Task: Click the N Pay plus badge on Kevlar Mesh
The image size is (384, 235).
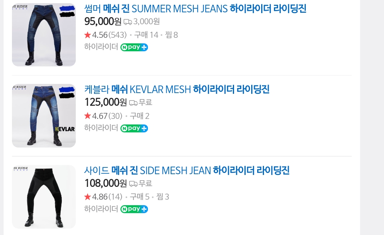Action: click(x=134, y=128)
